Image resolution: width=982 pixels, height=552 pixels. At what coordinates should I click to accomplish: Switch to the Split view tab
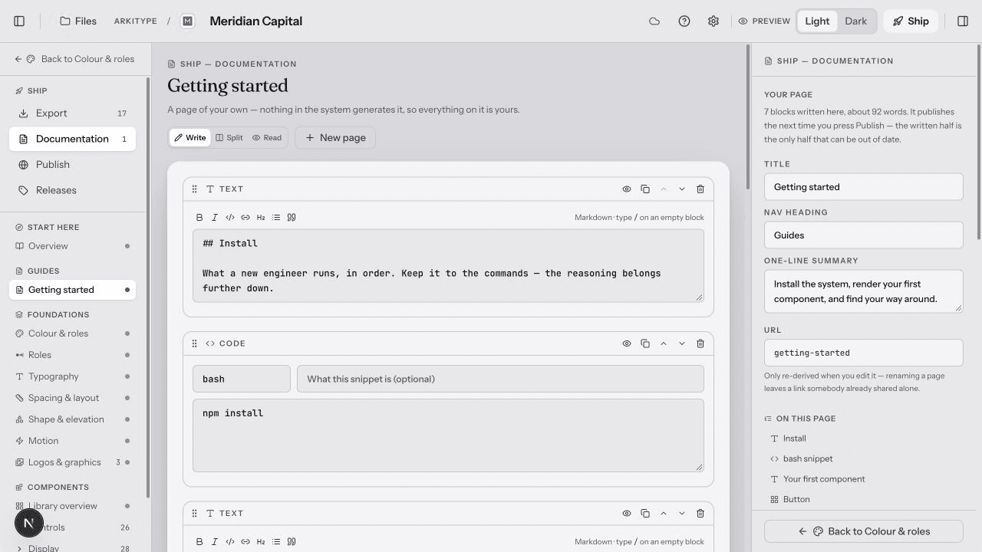pos(229,138)
